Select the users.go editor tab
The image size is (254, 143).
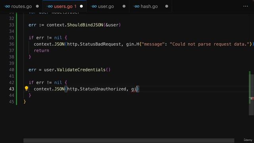coord(64,6)
